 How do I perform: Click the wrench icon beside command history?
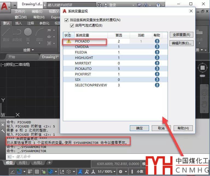click(x=3, y=131)
